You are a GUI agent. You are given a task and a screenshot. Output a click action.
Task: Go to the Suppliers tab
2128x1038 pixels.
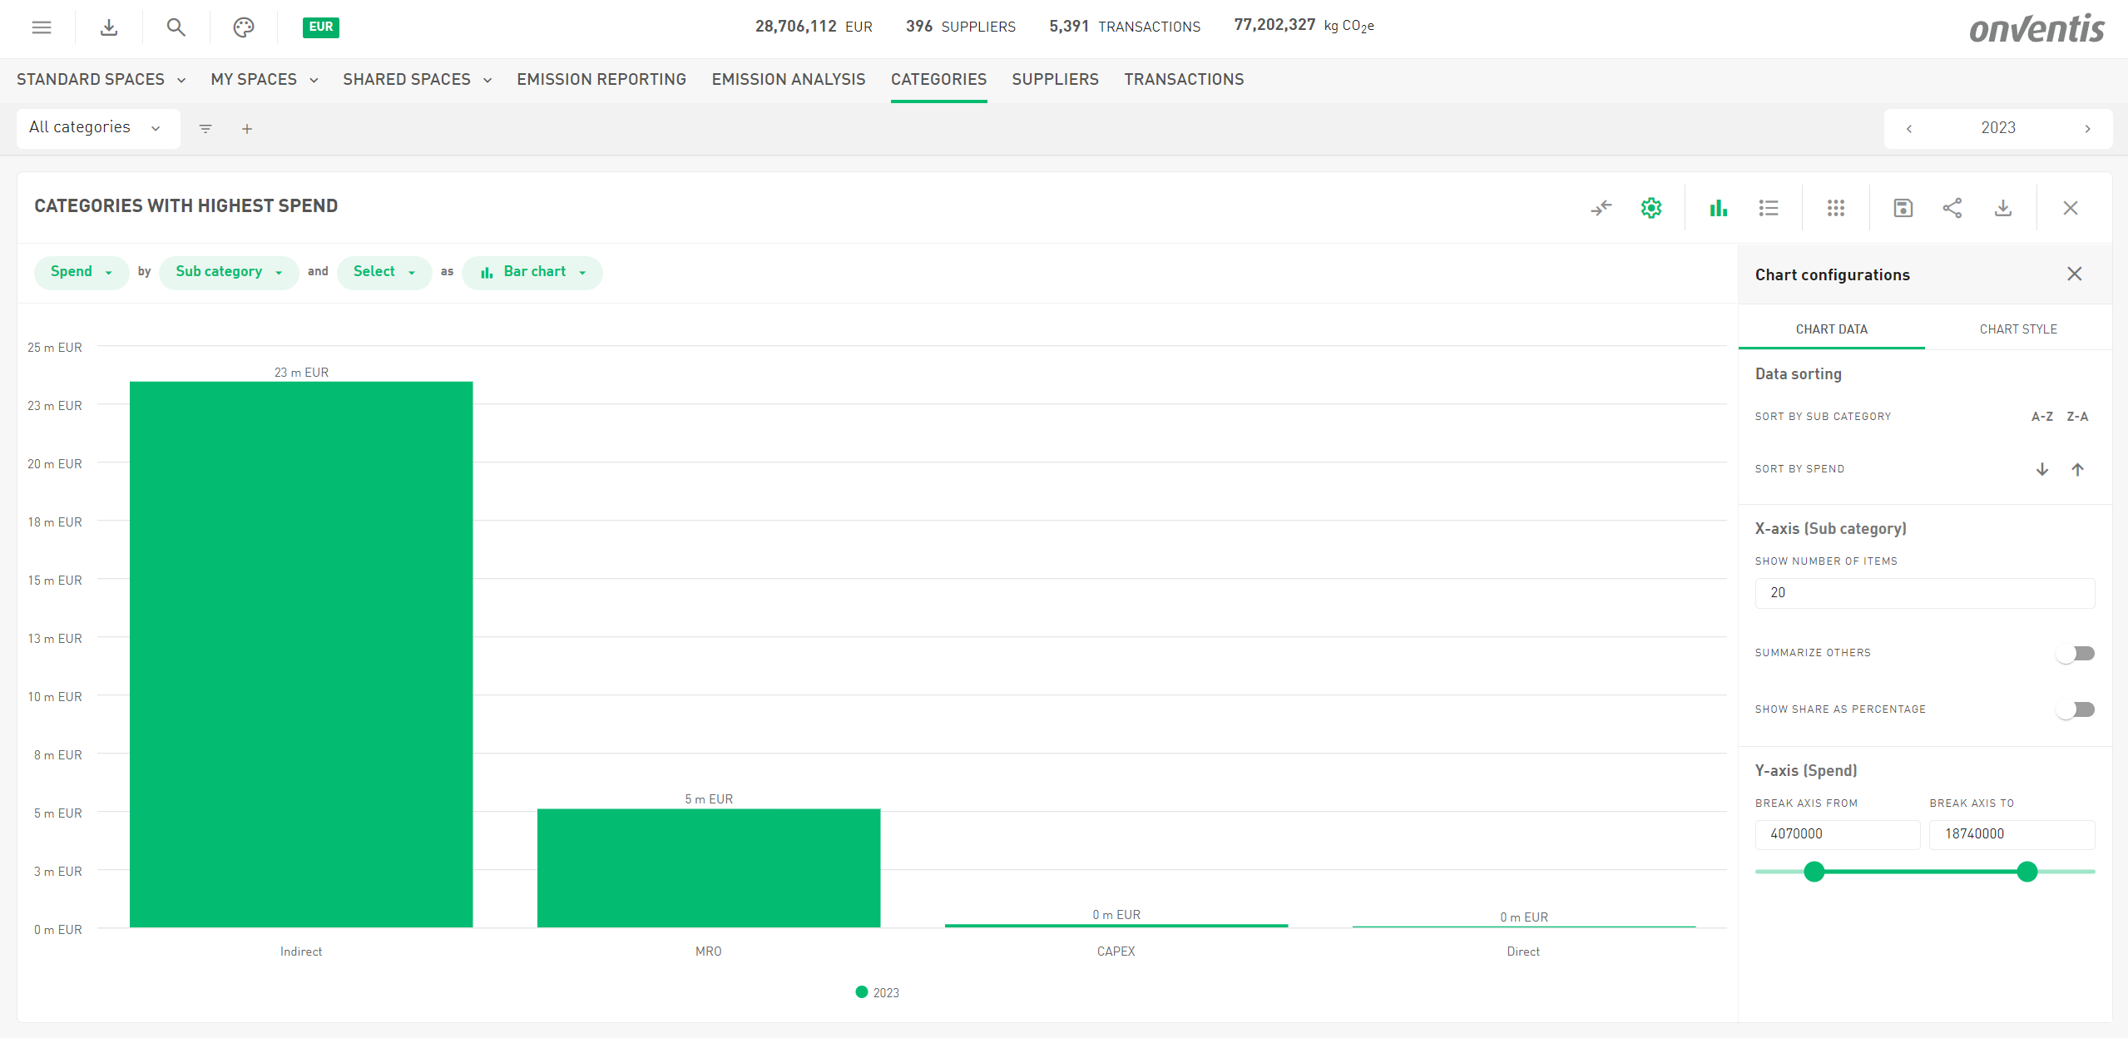pyautogui.click(x=1055, y=80)
